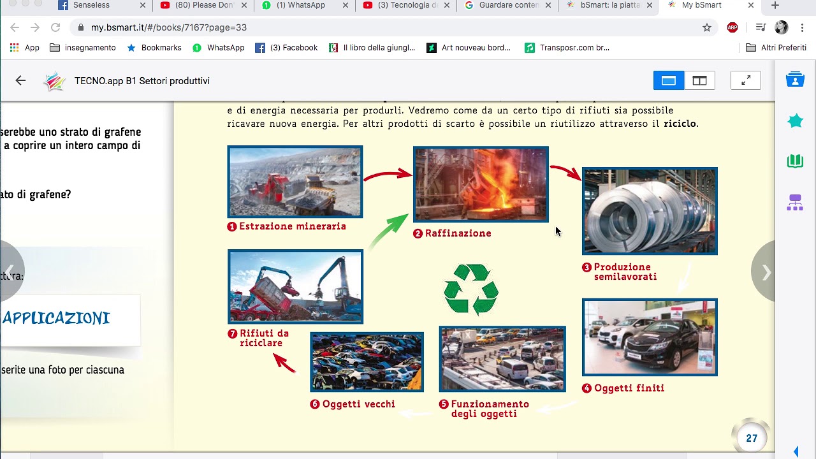The height and width of the screenshot is (459, 816).
Task: Open the Chrome three-dot menu
Action: click(803, 27)
